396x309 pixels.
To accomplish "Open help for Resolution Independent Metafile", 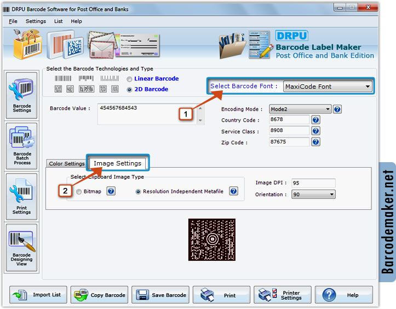I will pyautogui.click(x=234, y=191).
